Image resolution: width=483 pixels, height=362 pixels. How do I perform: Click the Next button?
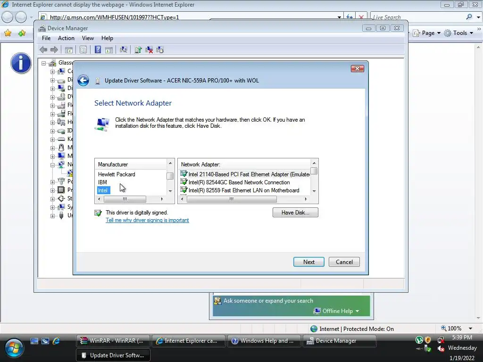tap(308, 262)
